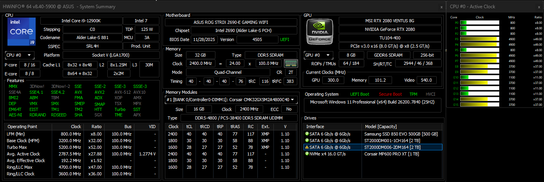Screen dimensions: 544x182
Task: Click the green status icon for Samsung SSD 850 EVO
Action: pyautogui.click(x=307, y=134)
